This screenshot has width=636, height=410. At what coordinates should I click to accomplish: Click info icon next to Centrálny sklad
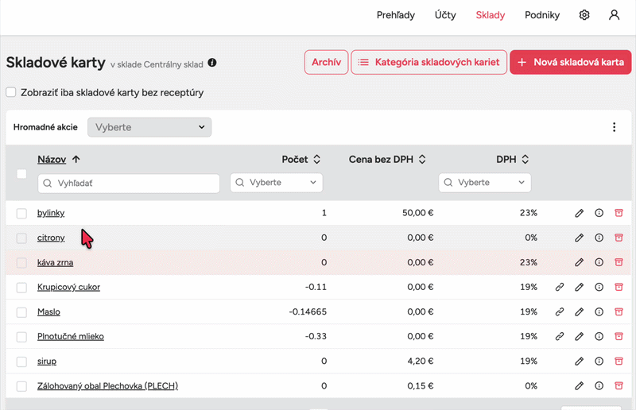tap(212, 63)
